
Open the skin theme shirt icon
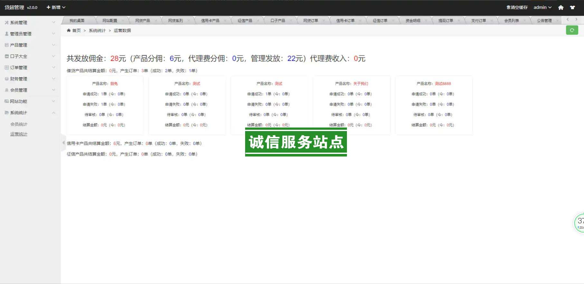pos(572,7)
